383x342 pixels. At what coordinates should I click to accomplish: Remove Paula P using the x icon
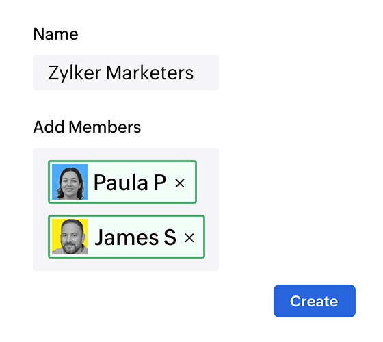click(x=180, y=183)
